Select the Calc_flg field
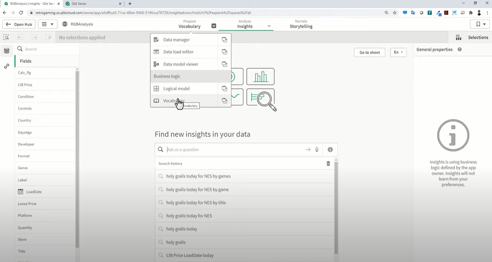This screenshot has height=262, width=492. tap(45, 73)
